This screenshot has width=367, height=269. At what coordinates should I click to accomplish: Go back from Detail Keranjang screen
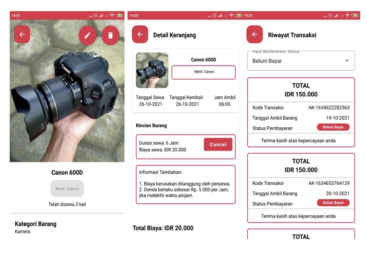click(x=140, y=34)
